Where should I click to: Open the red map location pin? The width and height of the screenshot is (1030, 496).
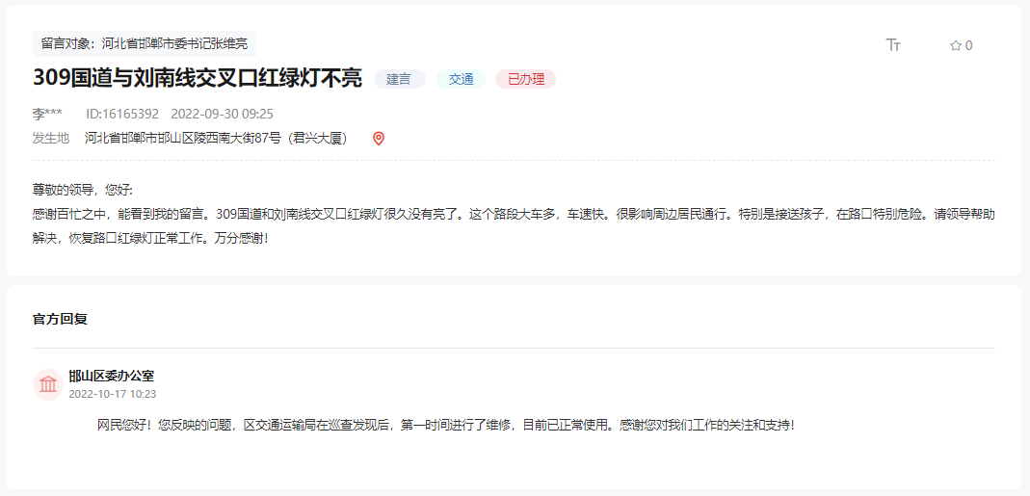tap(379, 139)
